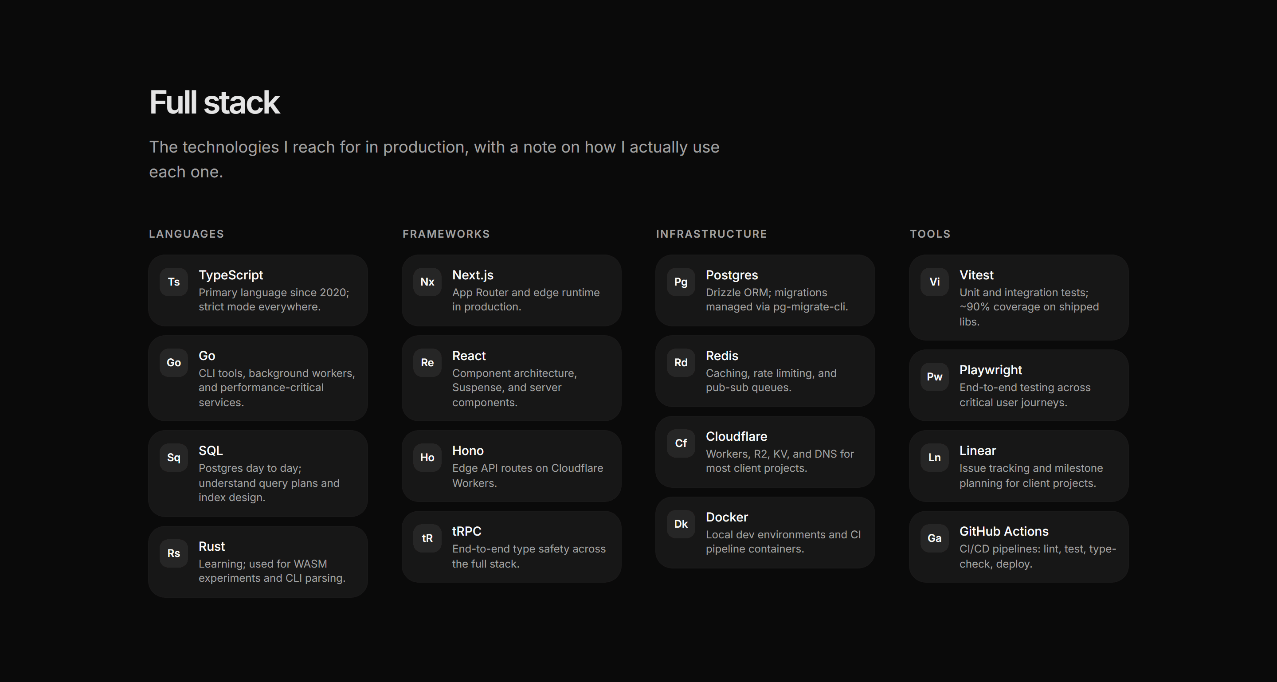The width and height of the screenshot is (1277, 682).
Task: Click the Vi Vitest icon badge
Action: coord(934,282)
